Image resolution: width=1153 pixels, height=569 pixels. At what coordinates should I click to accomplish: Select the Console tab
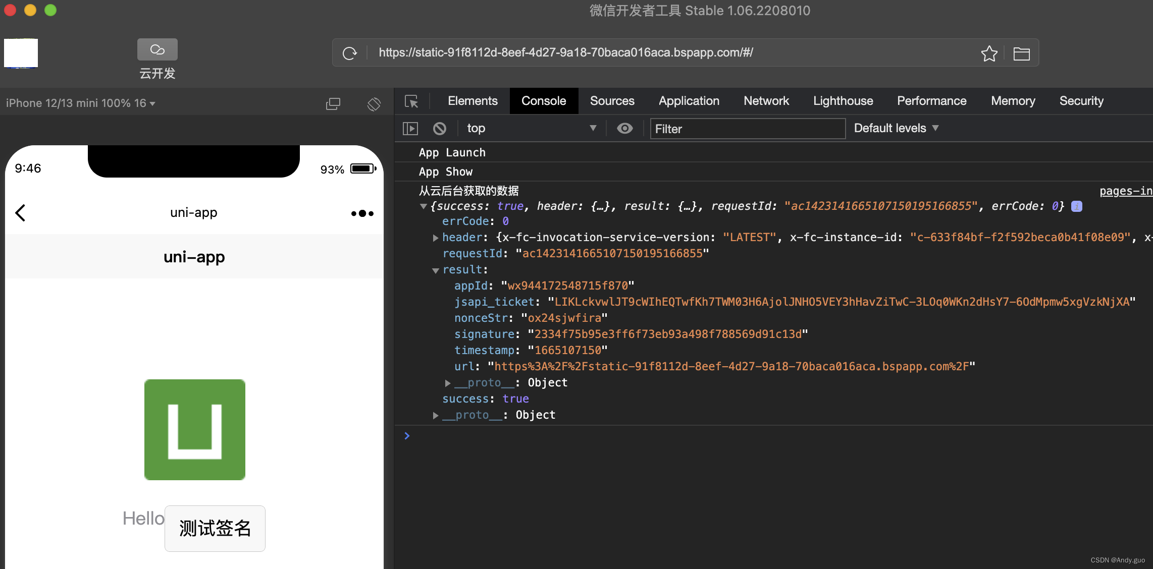pyautogui.click(x=544, y=101)
